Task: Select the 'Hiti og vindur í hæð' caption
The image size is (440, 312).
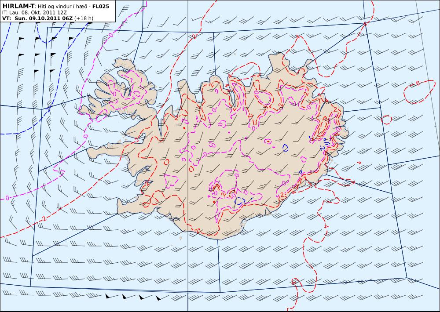Action: [63, 6]
